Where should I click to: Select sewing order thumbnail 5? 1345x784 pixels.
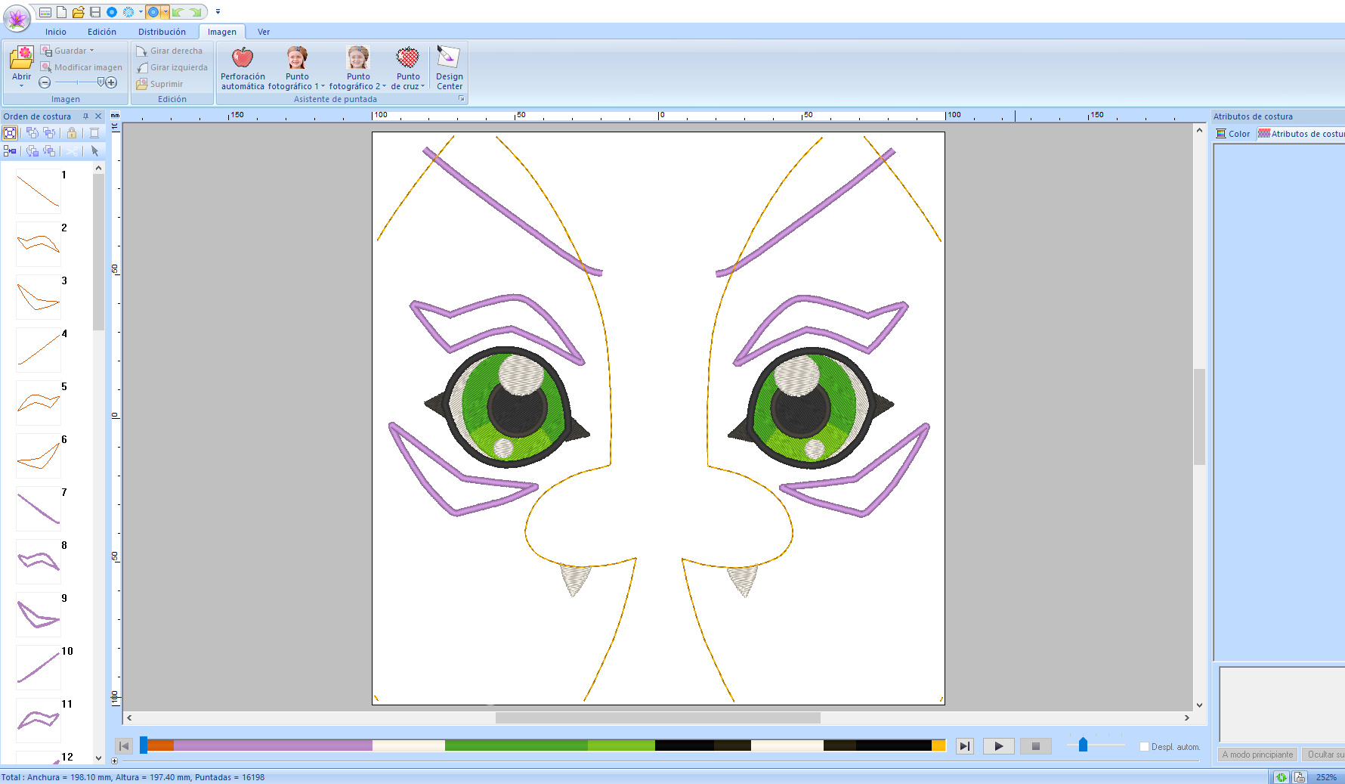tap(39, 402)
